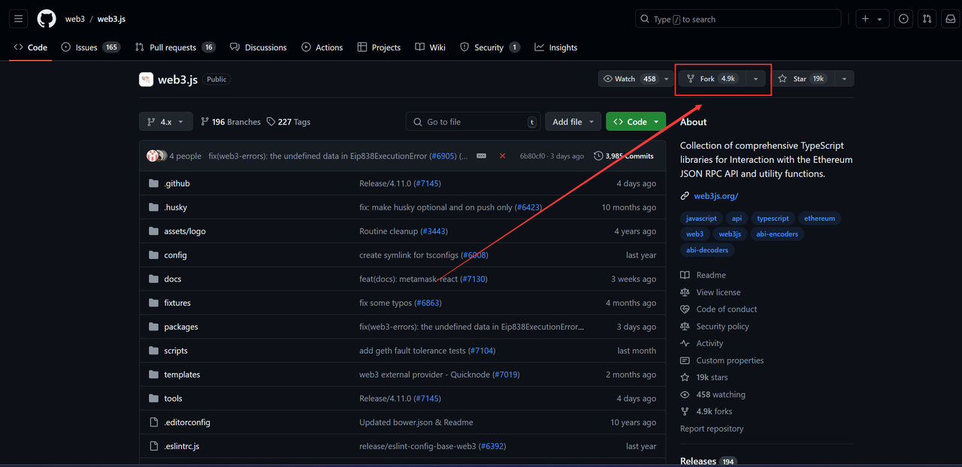Switch to the Issues tab
This screenshot has width=962, height=467.
coord(90,47)
